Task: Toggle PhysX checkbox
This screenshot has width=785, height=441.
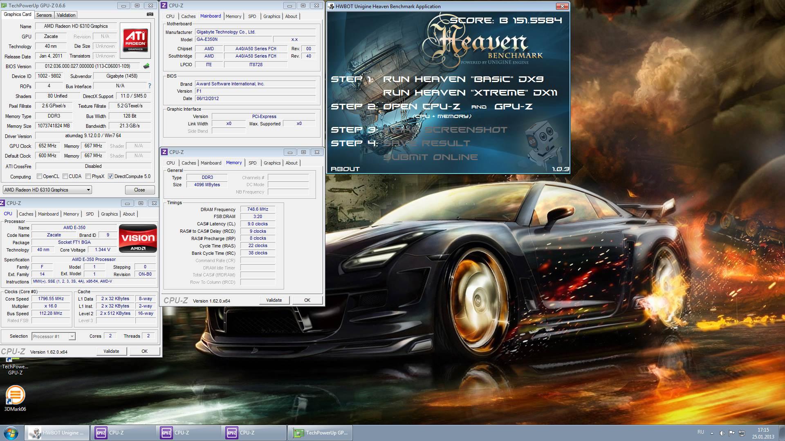Action: point(88,176)
